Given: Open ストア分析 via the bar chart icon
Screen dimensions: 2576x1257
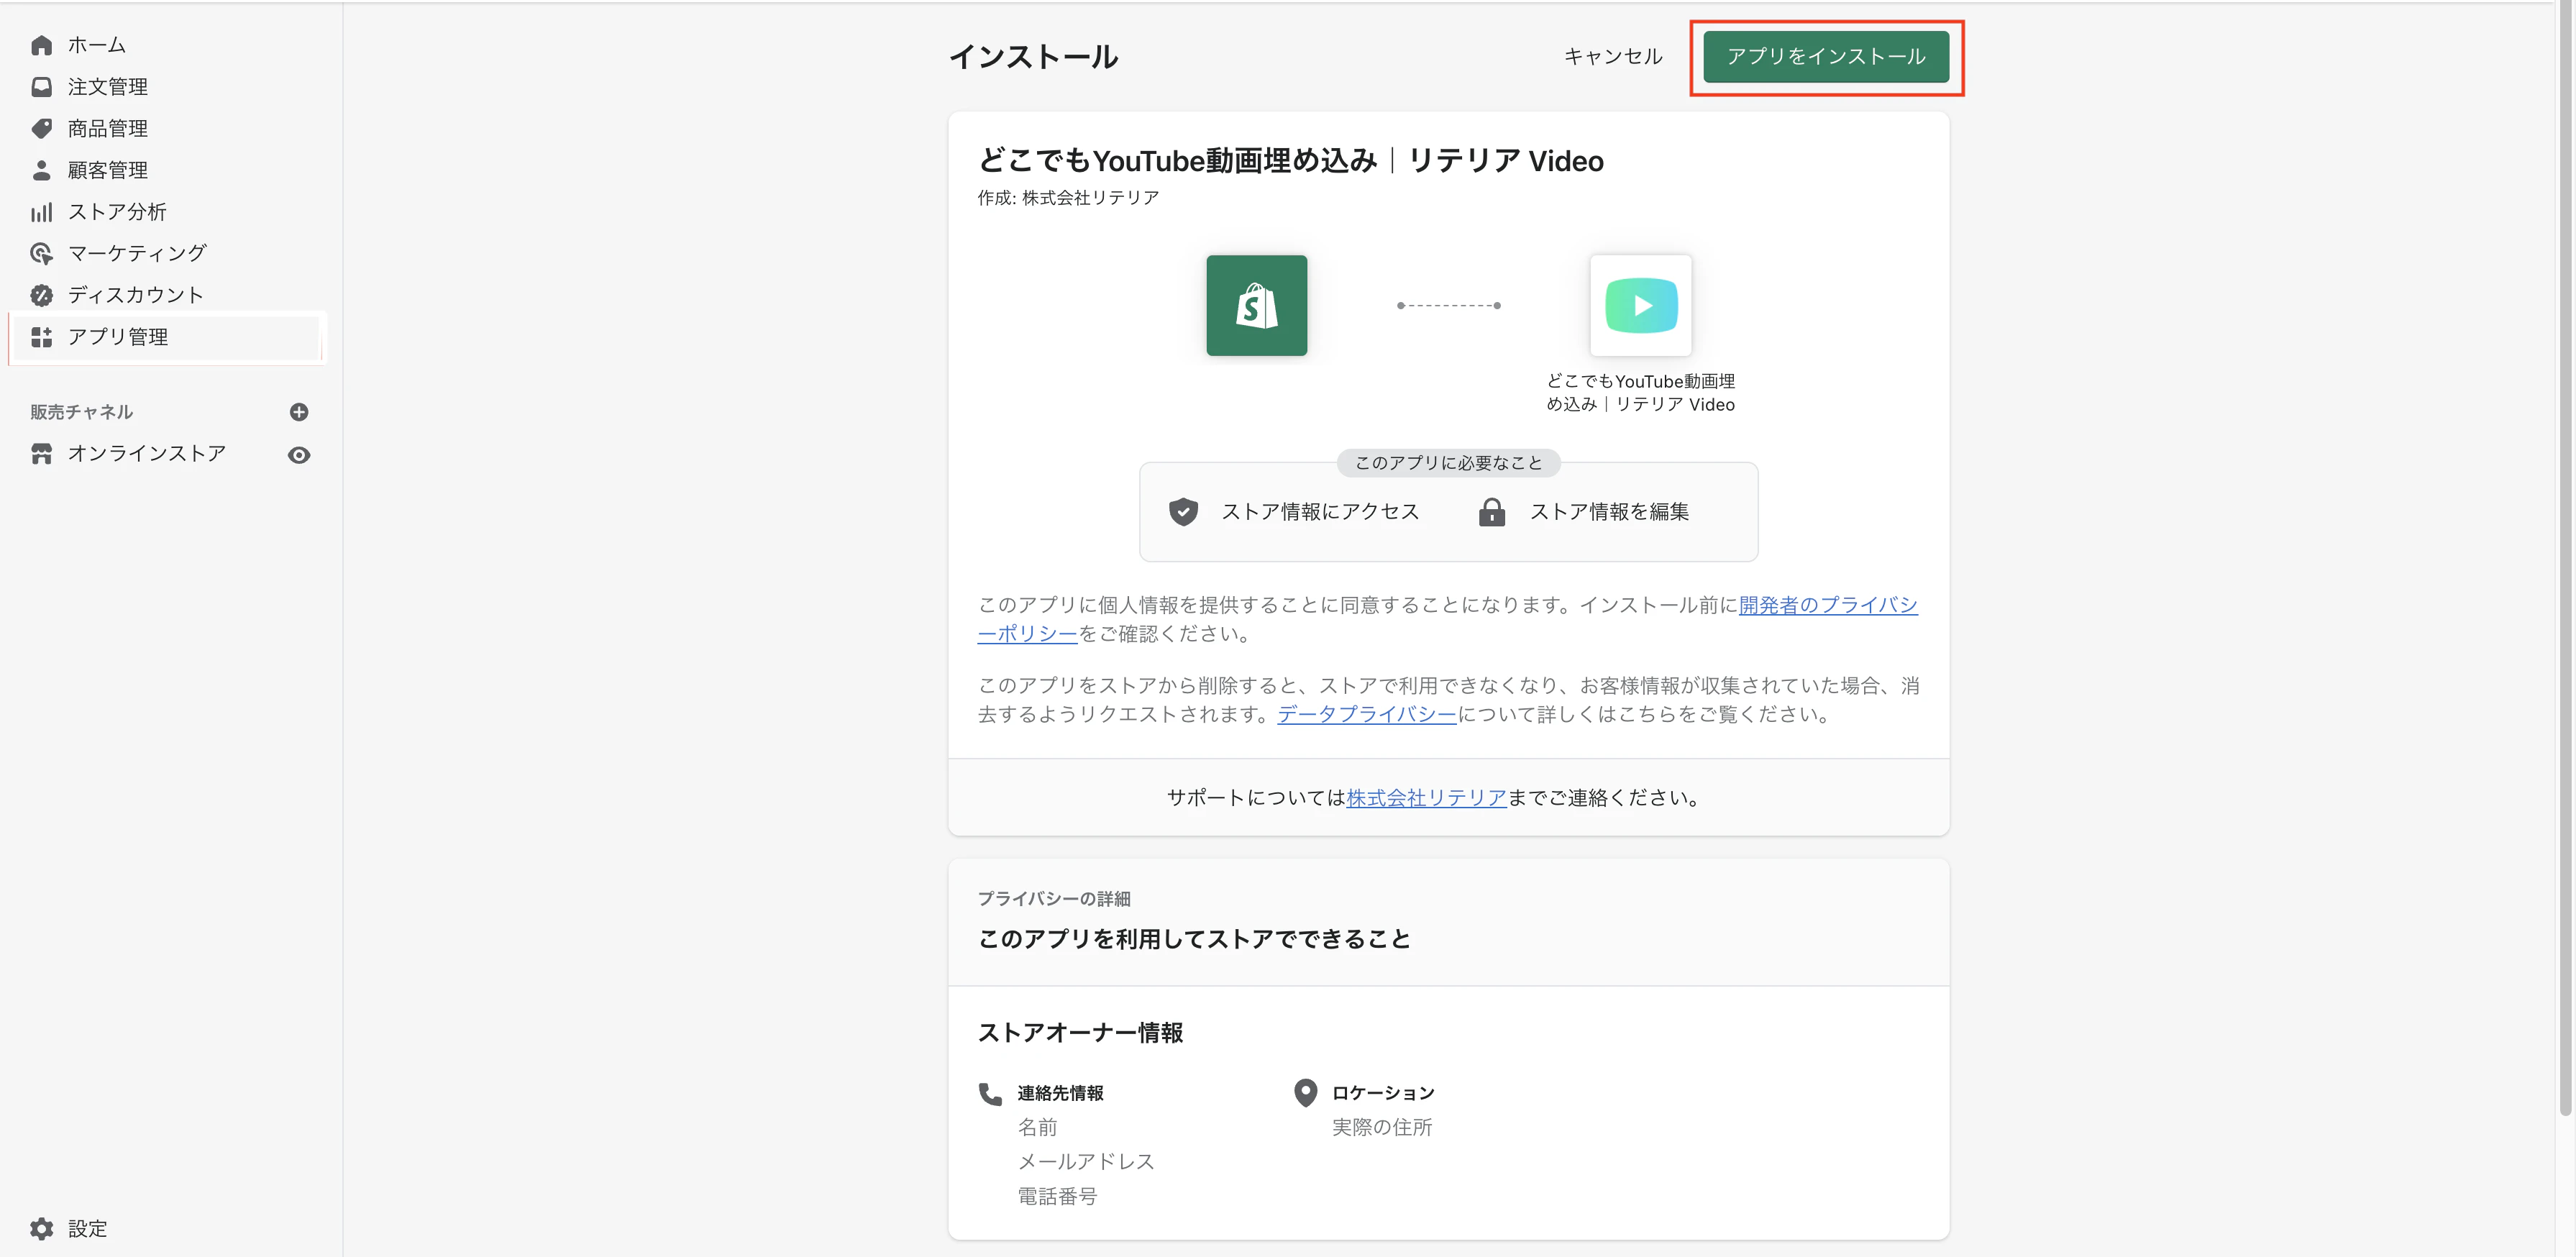Looking at the screenshot, I should [x=41, y=212].
